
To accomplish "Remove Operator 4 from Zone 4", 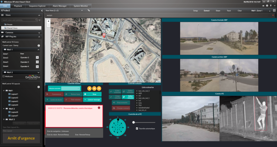I will pyautogui.click(x=37, y=66).
